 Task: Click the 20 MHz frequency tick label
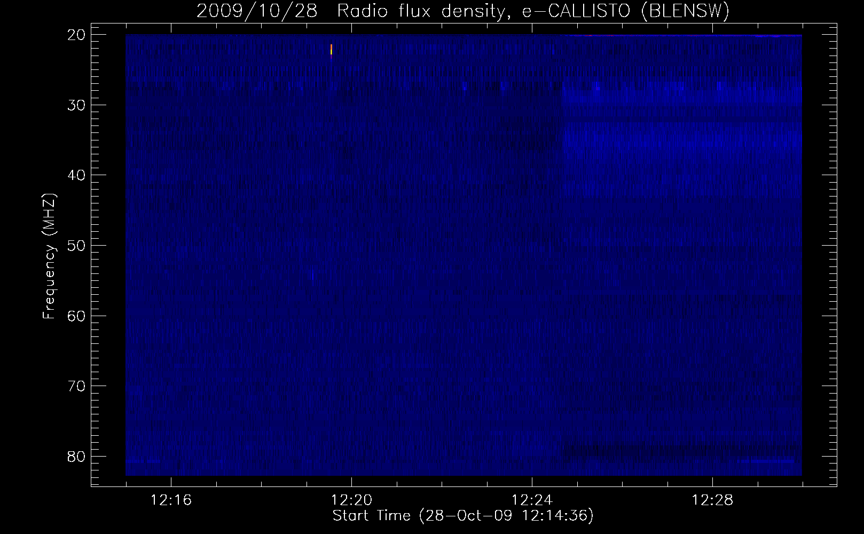pyautogui.click(x=75, y=35)
